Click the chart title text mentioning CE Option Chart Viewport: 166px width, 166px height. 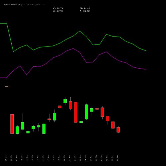[x=24, y=5]
